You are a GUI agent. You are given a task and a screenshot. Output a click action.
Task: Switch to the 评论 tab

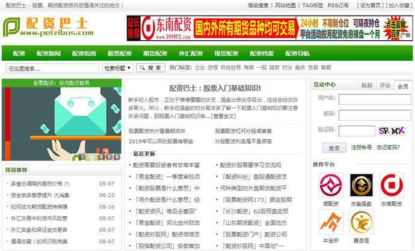click(385, 85)
